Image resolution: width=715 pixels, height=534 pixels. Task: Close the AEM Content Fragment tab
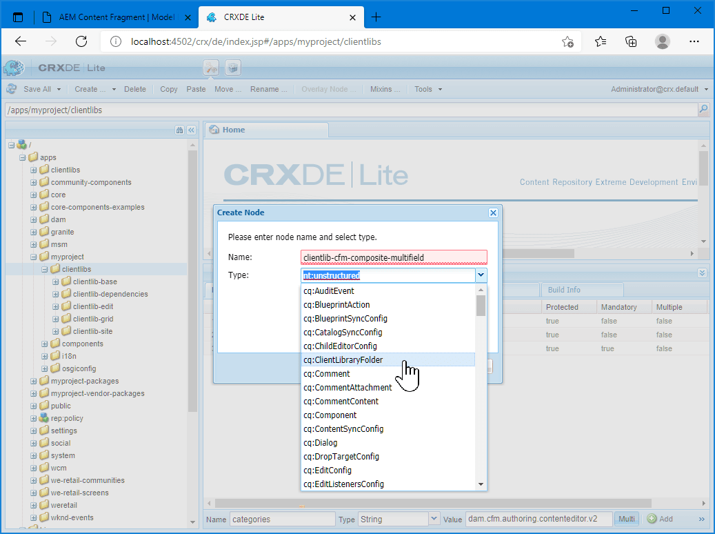pos(188,18)
